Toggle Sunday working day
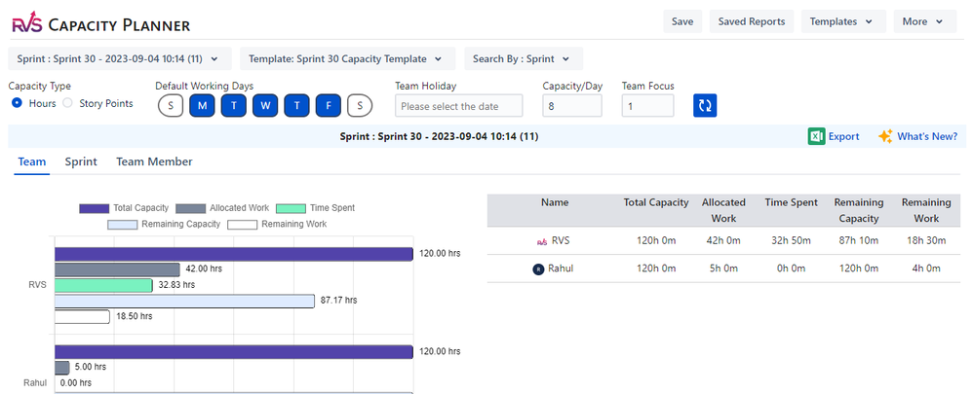The image size is (973, 394). point(171,106)
